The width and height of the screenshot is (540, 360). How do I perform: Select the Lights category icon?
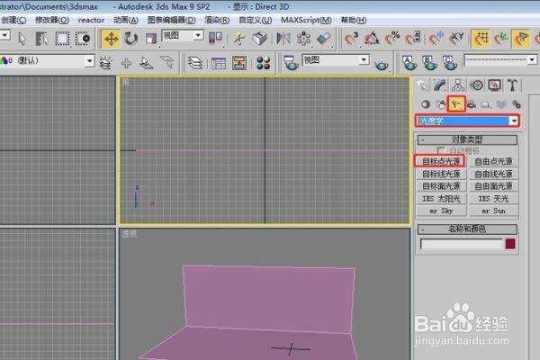[456, 104]
